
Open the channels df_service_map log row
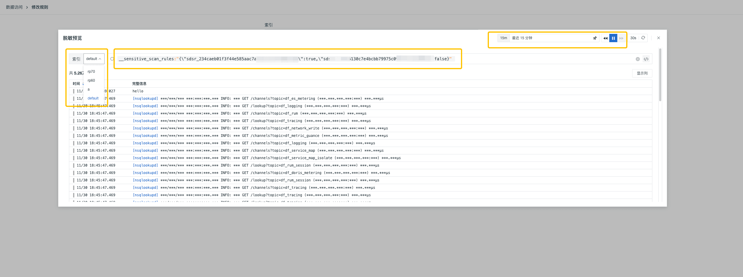pos(361,151)
